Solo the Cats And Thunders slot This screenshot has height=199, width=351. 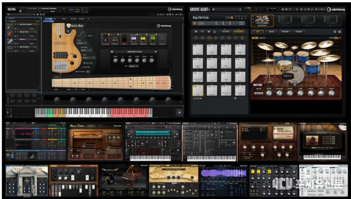pyautogui.click(x=18, y=24)
